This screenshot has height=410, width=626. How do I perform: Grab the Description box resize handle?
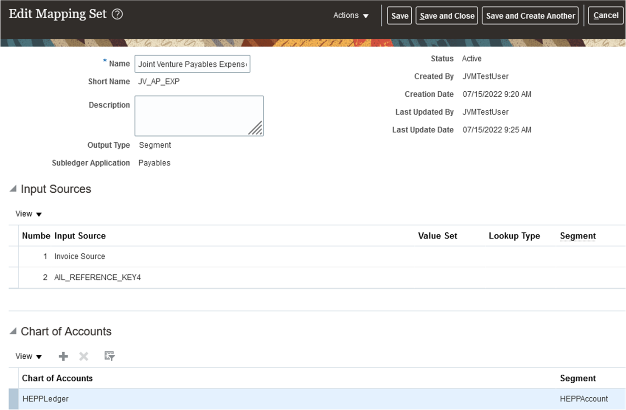pyautogui.click(x=256, y=129)
